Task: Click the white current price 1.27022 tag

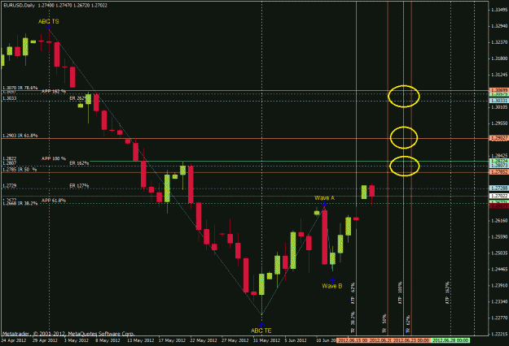Action: [498, 196]
